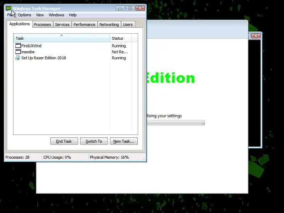Click the New Task... button
The image size is (284, 213).
pyautogui.click(x=124, y=141)
